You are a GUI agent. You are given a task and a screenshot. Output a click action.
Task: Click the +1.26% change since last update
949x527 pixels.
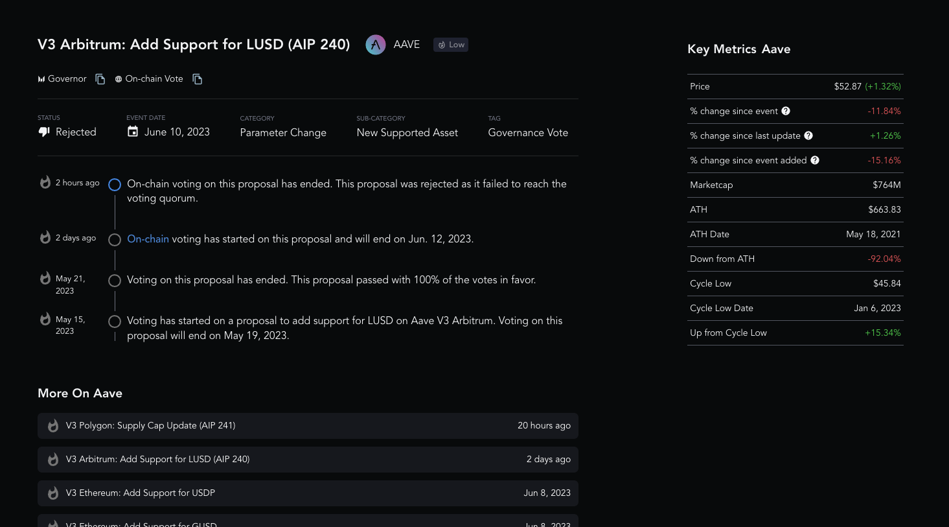[x=886, y=135]
